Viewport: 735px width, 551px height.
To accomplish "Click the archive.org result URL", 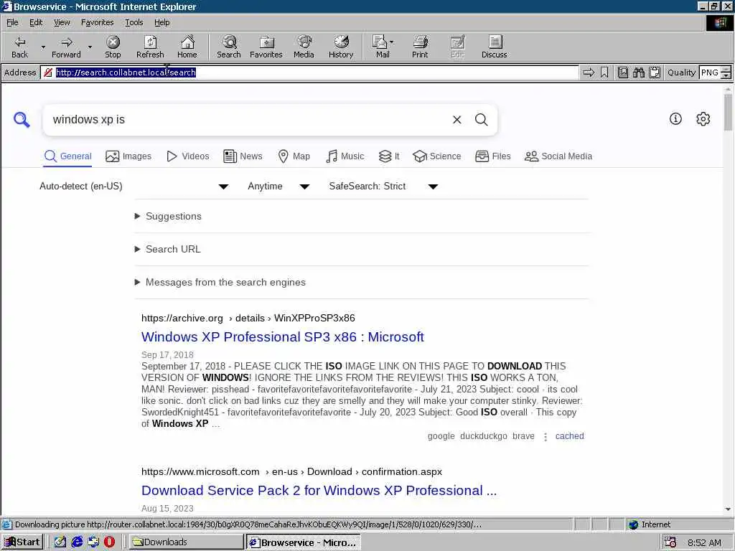I will tap(248, 318).
